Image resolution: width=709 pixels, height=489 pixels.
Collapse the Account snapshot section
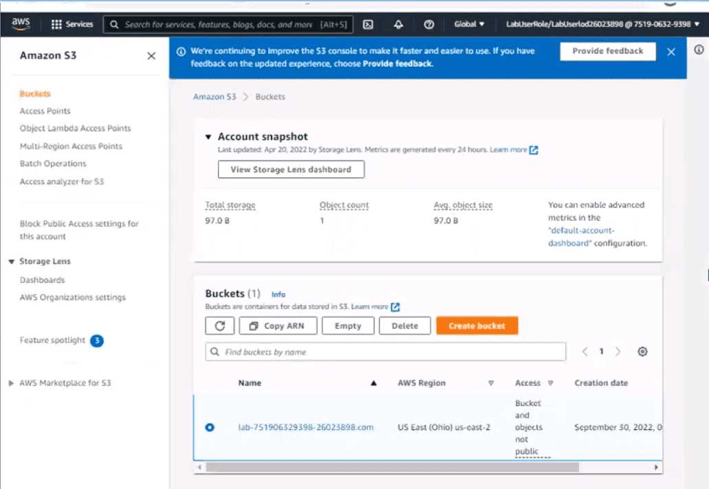208,137
